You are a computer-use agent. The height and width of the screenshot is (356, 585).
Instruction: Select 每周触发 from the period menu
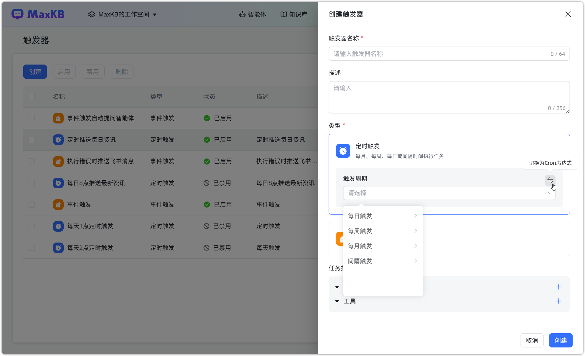tap(360, 231)
